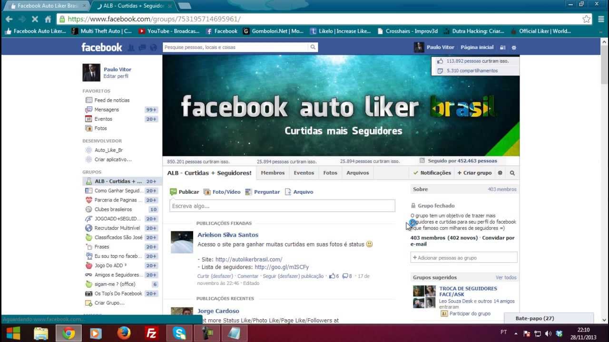Open Bate-papo (27) chat bar
Image resolution: width=609 pixels, height=342 pixels.
click(x=549, y=318)
